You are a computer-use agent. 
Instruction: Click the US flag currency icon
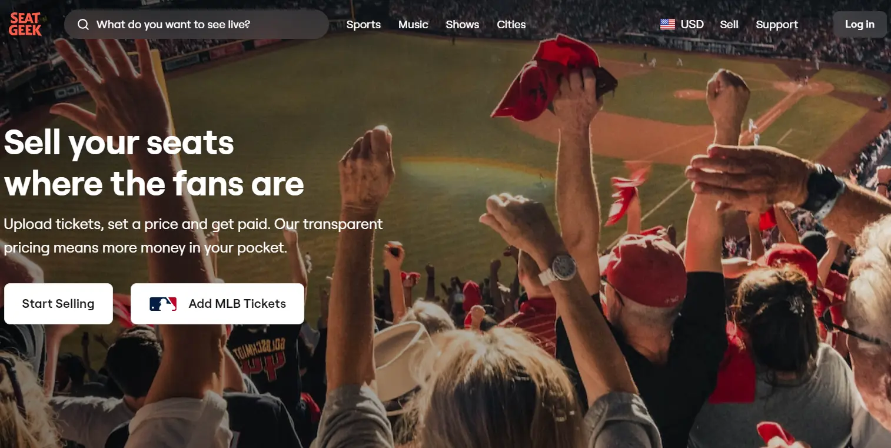pos(667,25)
